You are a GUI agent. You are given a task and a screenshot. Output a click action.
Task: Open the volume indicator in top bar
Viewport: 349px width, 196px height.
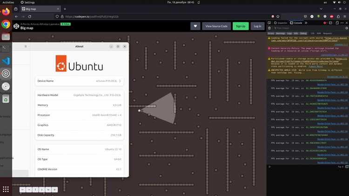339,2
